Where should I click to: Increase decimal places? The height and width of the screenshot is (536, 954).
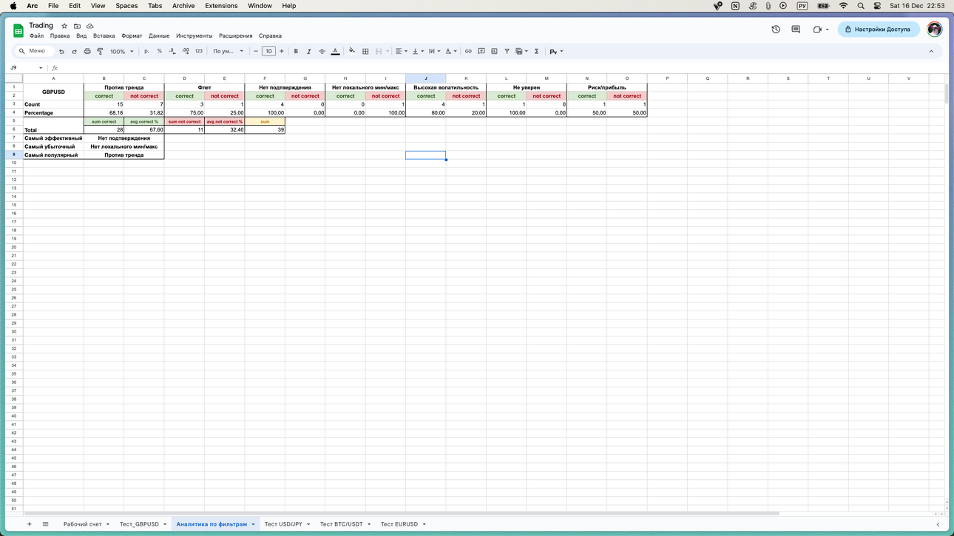185,51
